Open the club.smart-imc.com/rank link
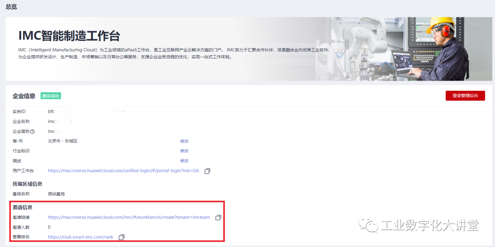 81,237
